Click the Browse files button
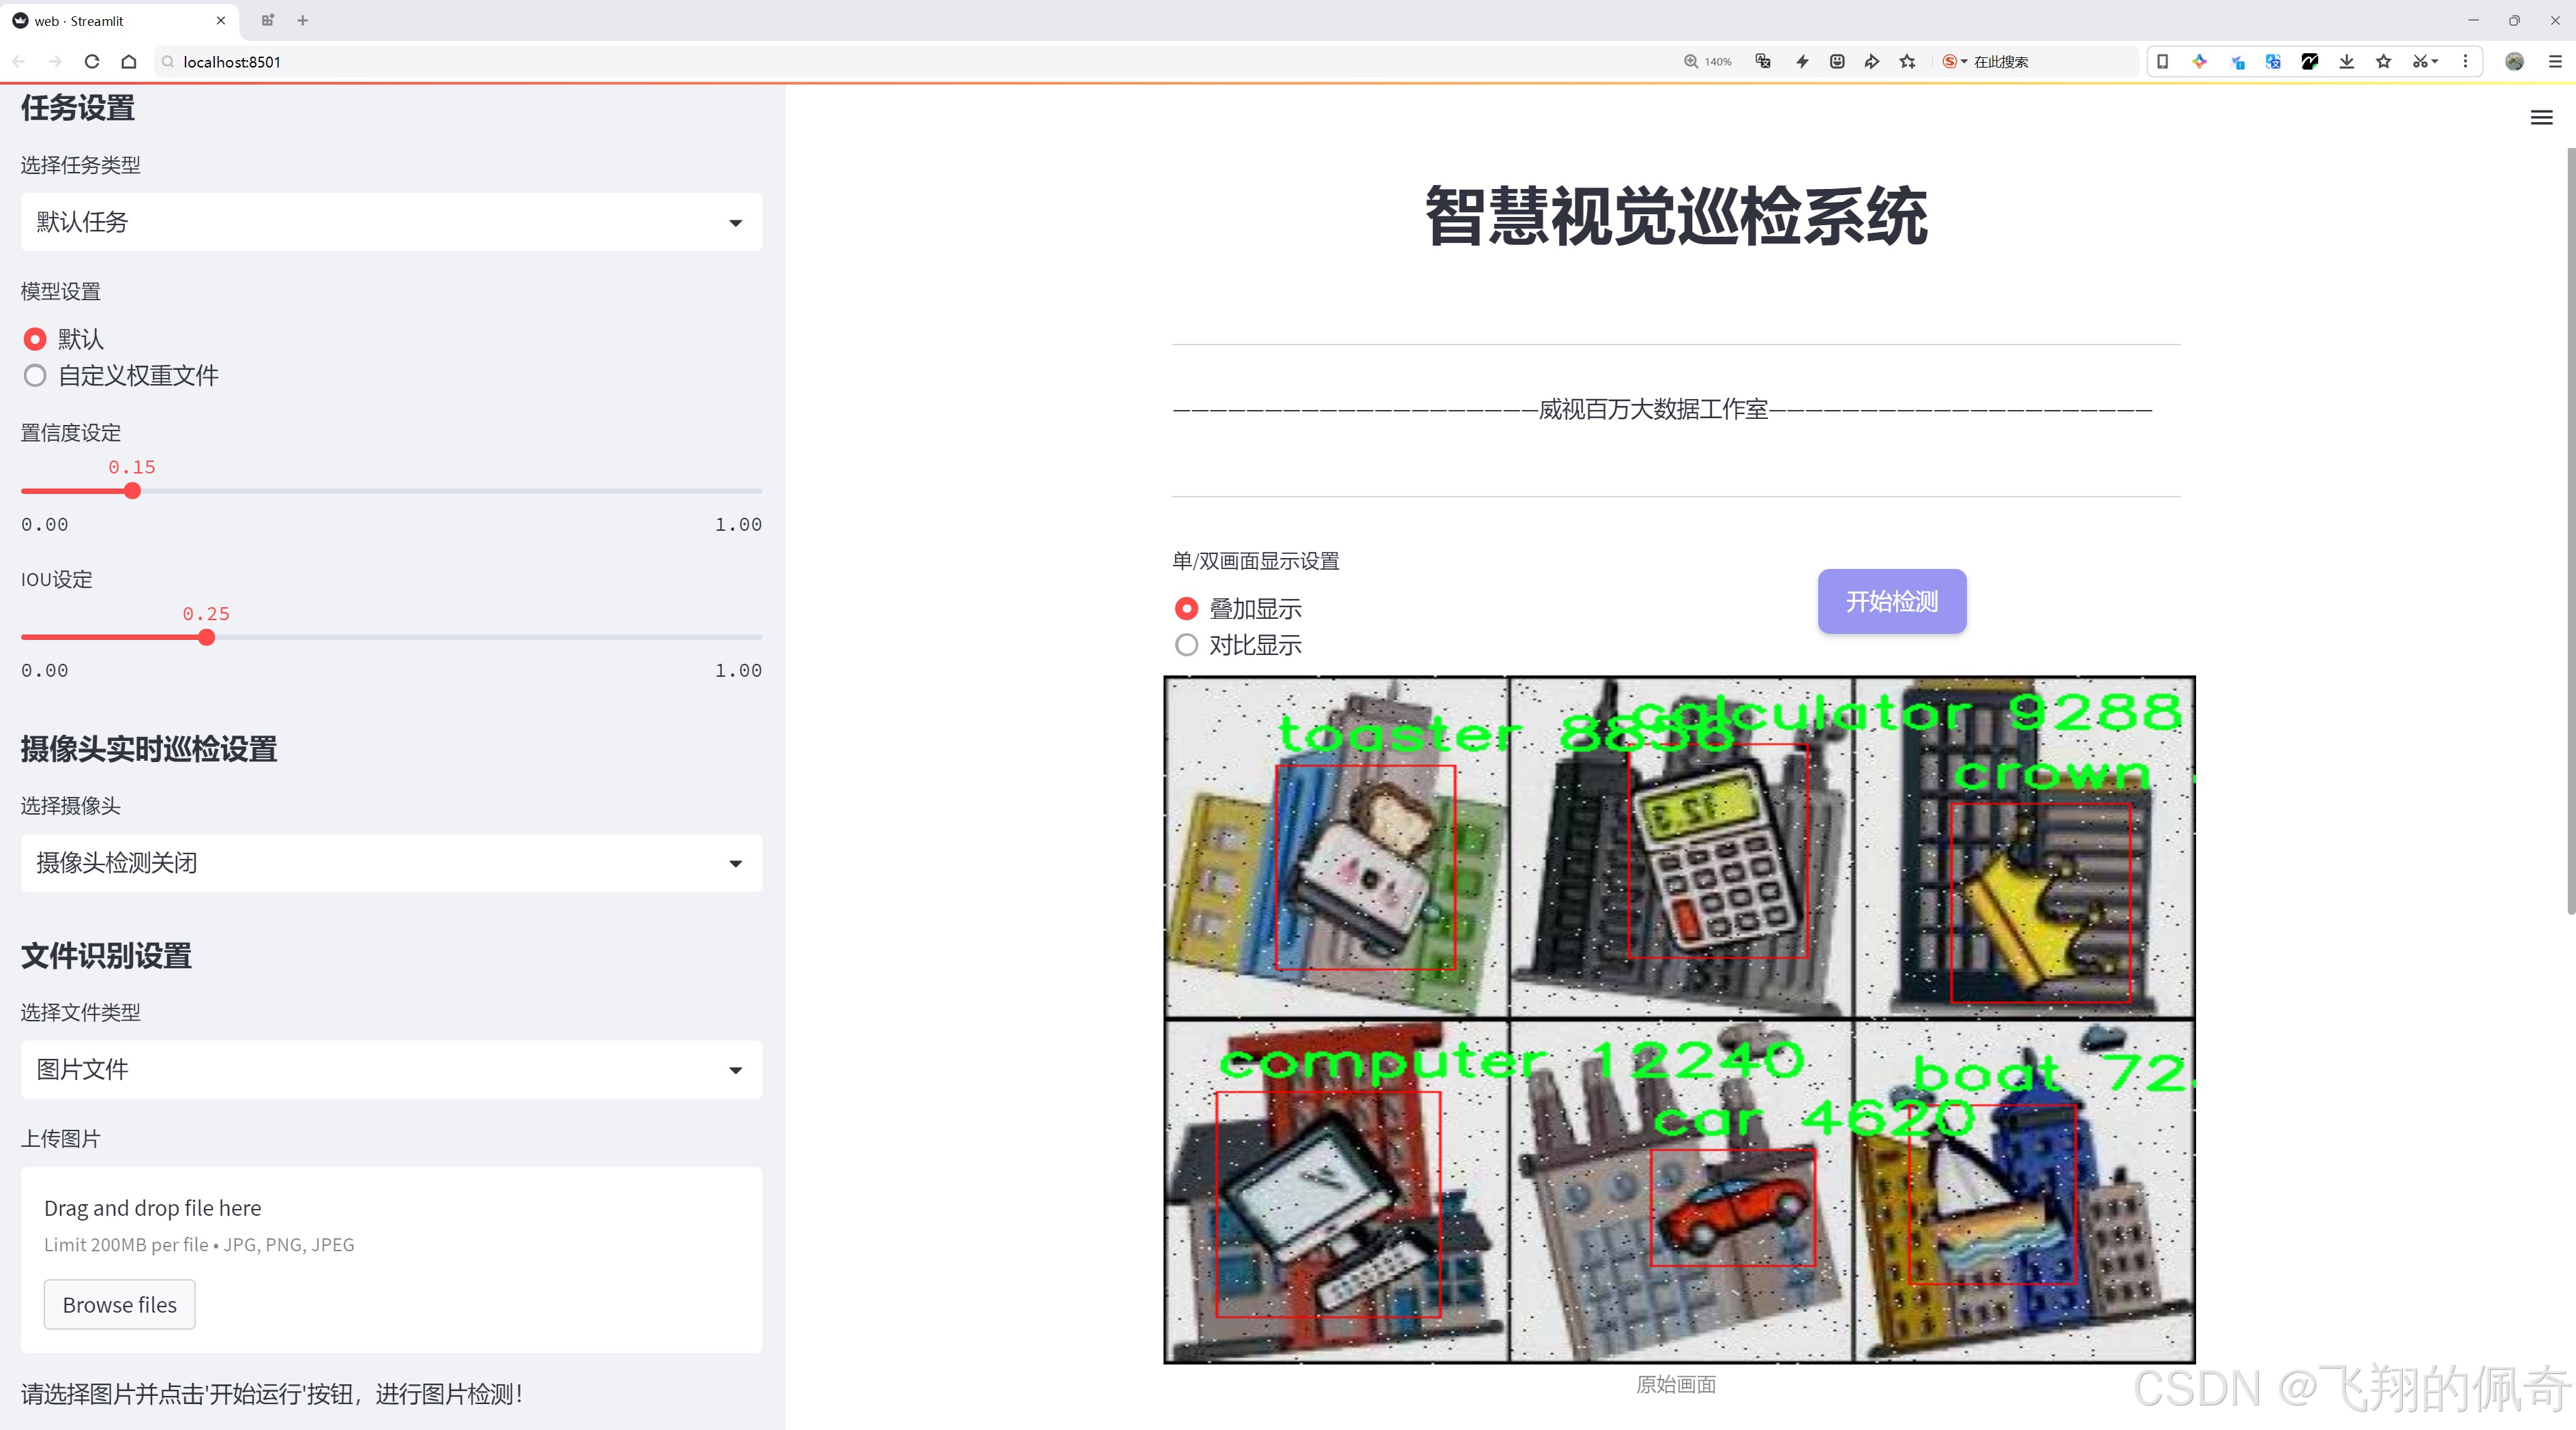The width and height of the screenshot is (2576, 1430). pyautogui.click(x=119, y=1304)
